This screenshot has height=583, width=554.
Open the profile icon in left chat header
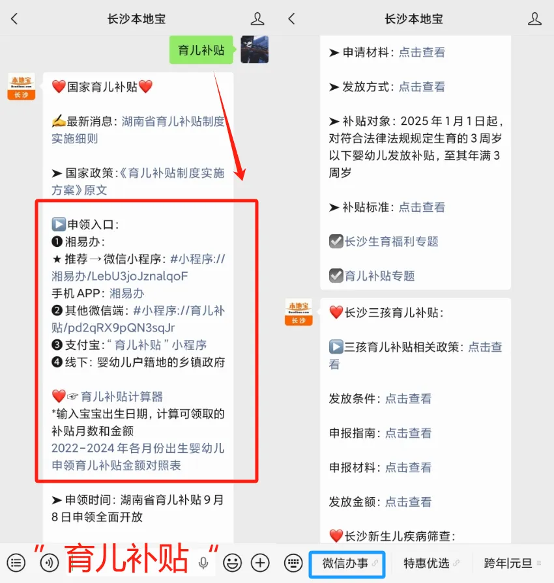click(x=257, y=19)
